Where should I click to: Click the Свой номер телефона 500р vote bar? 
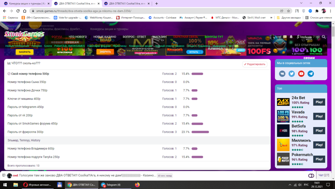pyautogui.click(x=197, y=74)
